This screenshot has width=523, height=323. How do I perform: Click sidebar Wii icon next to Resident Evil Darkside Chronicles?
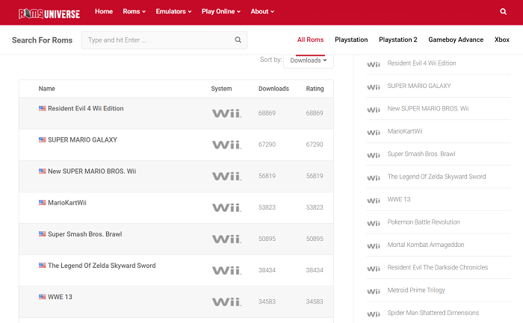[374, 269]
